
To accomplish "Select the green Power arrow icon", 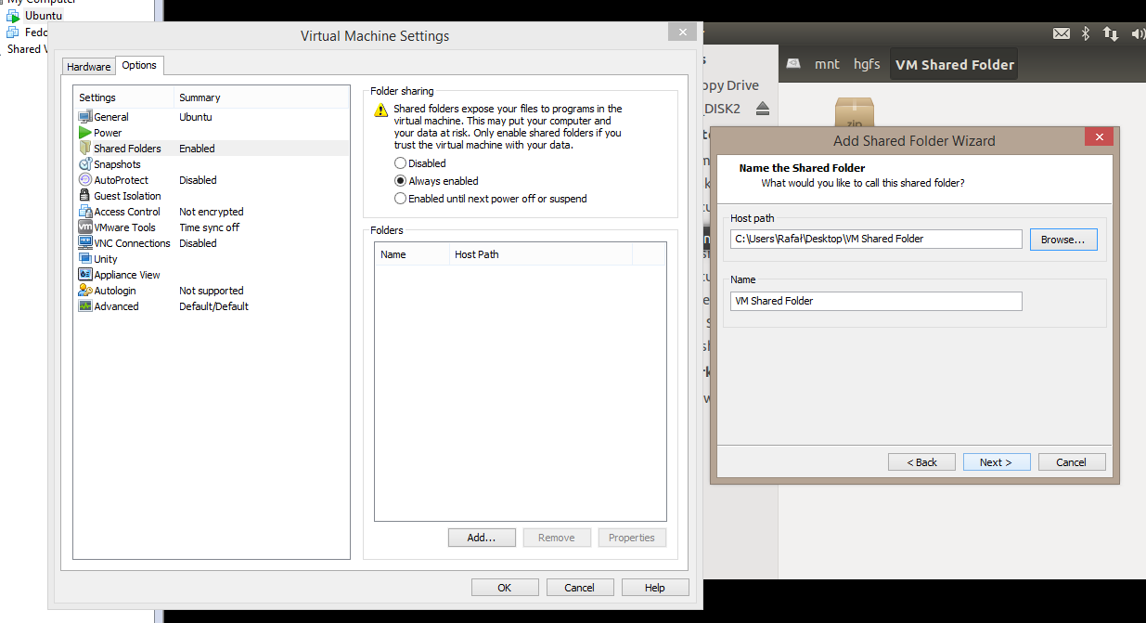I will click(84, 133).
